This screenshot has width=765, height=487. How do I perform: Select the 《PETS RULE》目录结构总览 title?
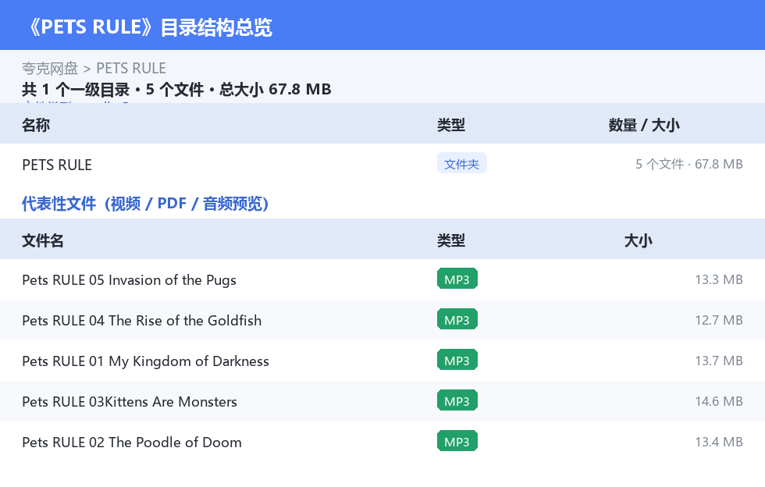point(149,27)
